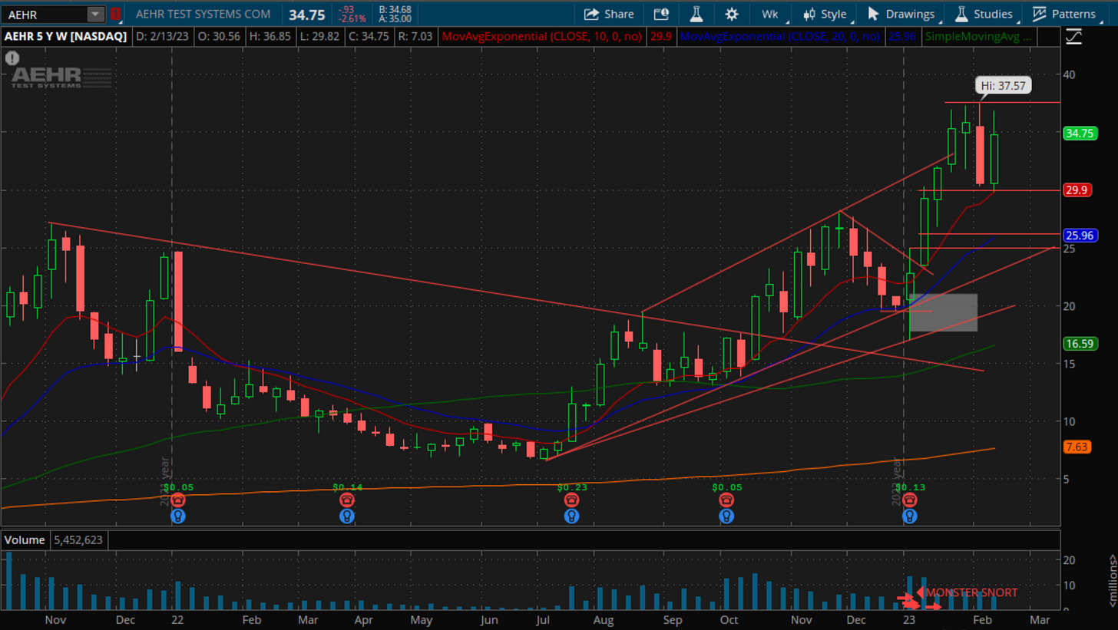Click the volume value 5,452,623
Viewport: 1118px width, 630px height.
[x=78, y=540]
